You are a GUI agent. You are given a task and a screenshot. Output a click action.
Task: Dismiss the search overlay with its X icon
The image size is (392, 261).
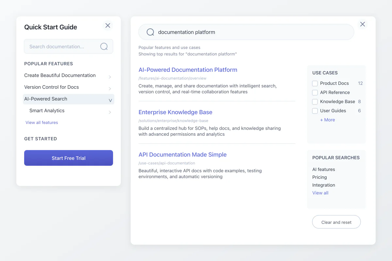pyautogui.click(x=362, y=24)
